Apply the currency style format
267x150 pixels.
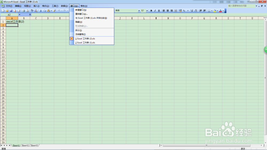pos(180,11)
